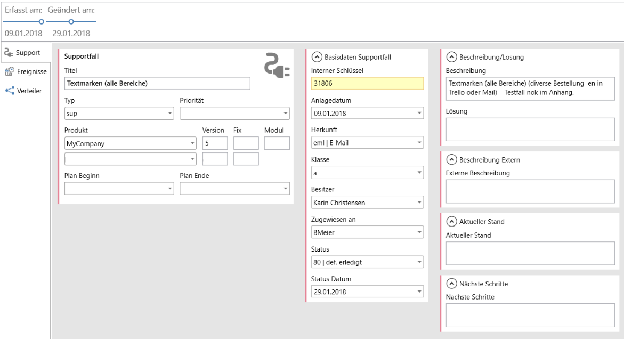Switch to the Ereignisse tab
This screenshot has width=624, height=339.
coord(31,71)
